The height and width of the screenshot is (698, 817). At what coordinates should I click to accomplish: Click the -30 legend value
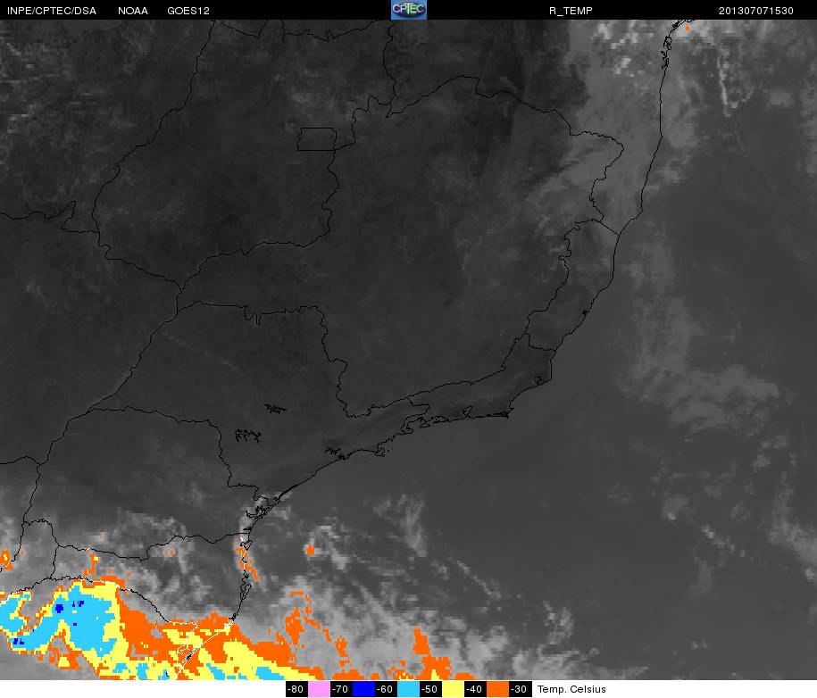pos(520,689)
